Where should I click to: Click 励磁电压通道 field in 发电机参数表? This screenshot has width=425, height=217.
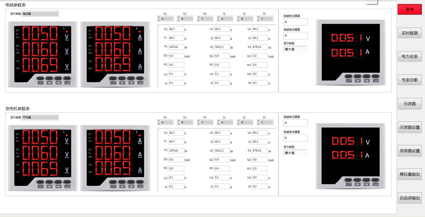pyautogui.click(x=295, y=123)
